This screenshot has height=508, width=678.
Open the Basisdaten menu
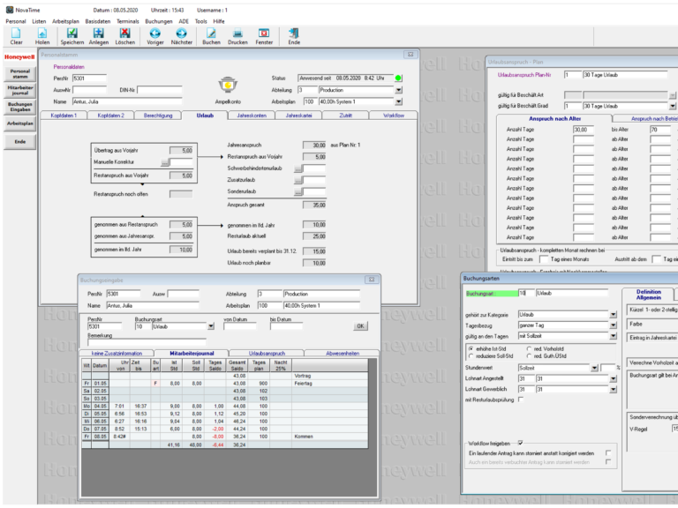[98, 20]
